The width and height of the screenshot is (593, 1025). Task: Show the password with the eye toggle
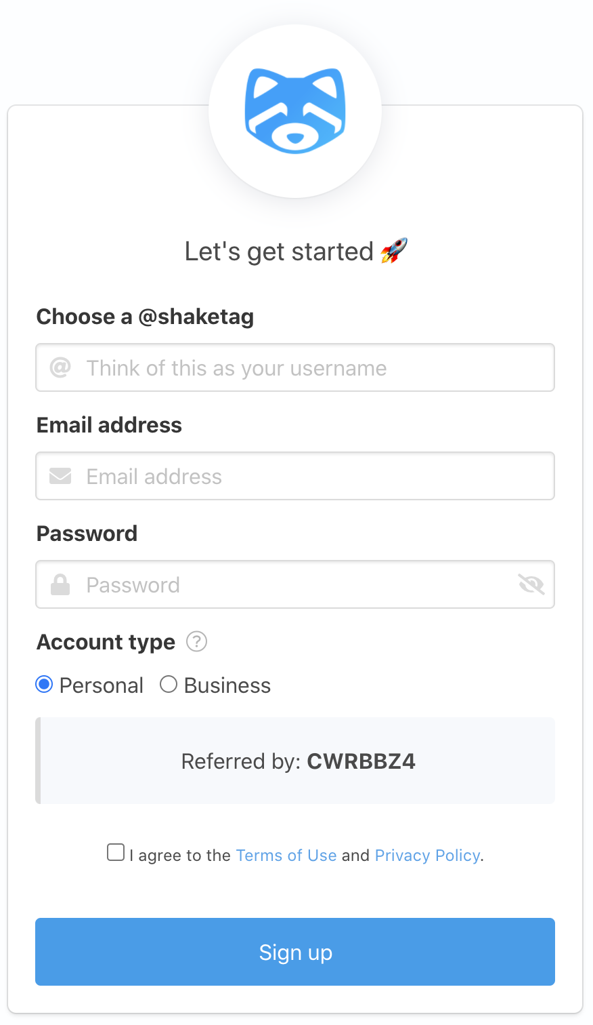[531, 584]
